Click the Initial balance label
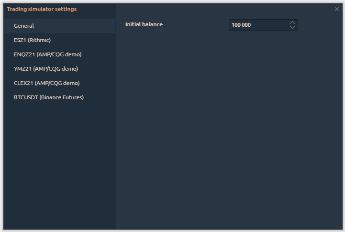Image resolution: width=345 pixels, height=232 pixels. 144,24
